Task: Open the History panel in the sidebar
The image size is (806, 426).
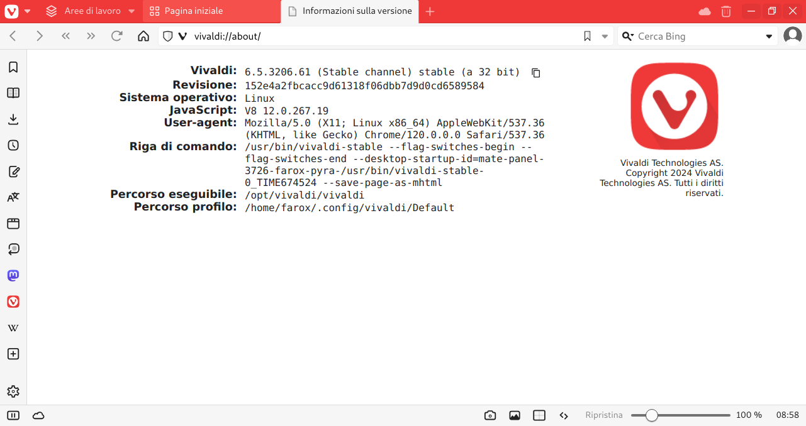Action: [13, 145]
